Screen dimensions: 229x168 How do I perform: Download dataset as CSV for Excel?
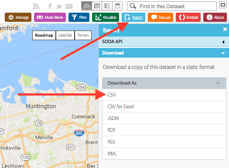point(164,106)
